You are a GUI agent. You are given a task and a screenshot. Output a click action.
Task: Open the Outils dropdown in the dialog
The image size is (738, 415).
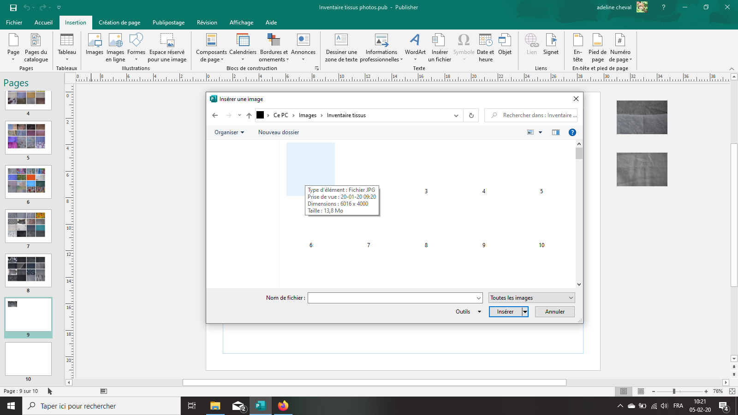(x=468, y=312)
